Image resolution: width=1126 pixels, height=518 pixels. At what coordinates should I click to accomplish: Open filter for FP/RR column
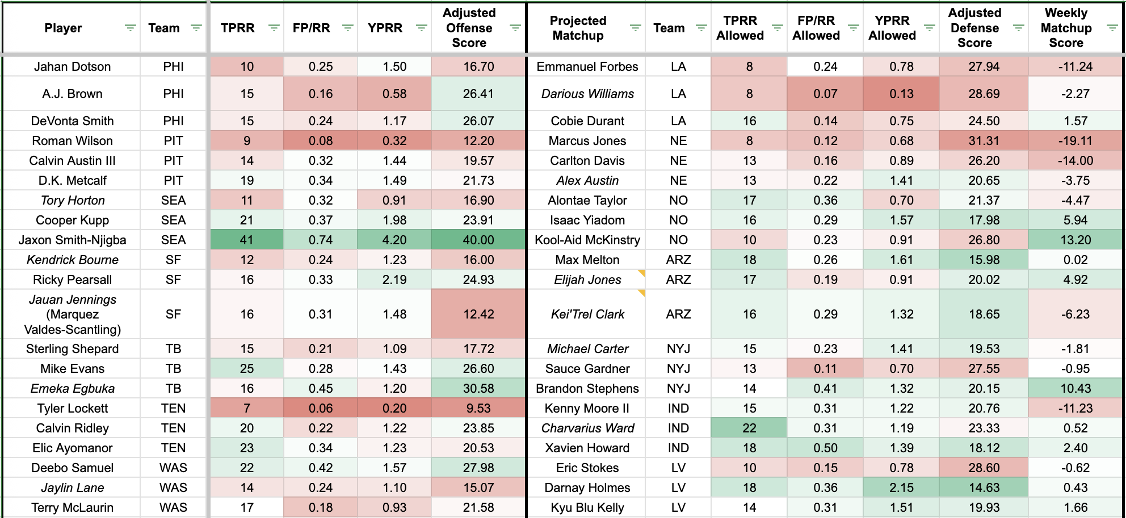point(348,28)
